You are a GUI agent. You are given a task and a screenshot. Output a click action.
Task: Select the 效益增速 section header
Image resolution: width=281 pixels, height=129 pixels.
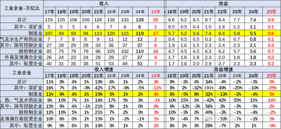(x=223, y=69)
